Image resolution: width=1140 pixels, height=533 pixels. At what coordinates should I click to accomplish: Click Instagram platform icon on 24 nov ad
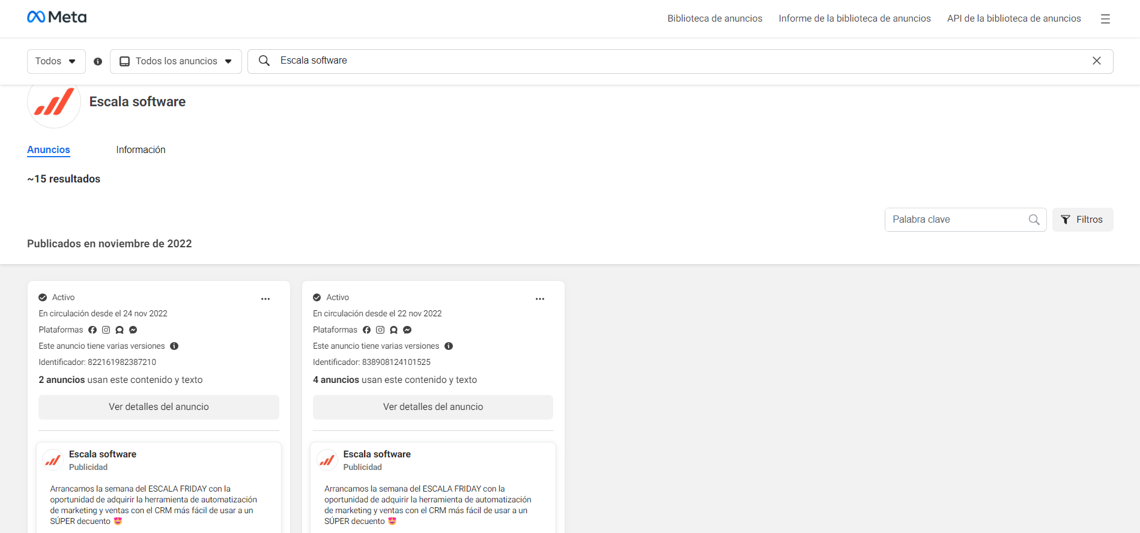106,330
